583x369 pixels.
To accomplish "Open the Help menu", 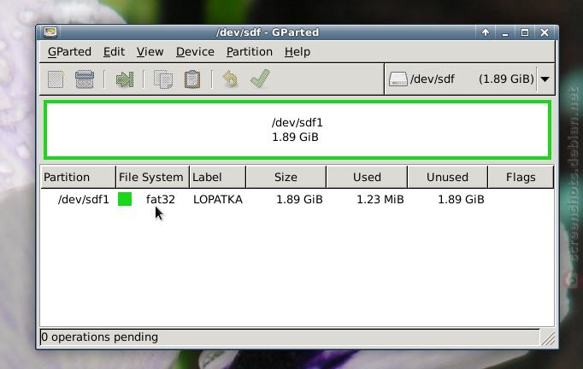I will 297,51.
